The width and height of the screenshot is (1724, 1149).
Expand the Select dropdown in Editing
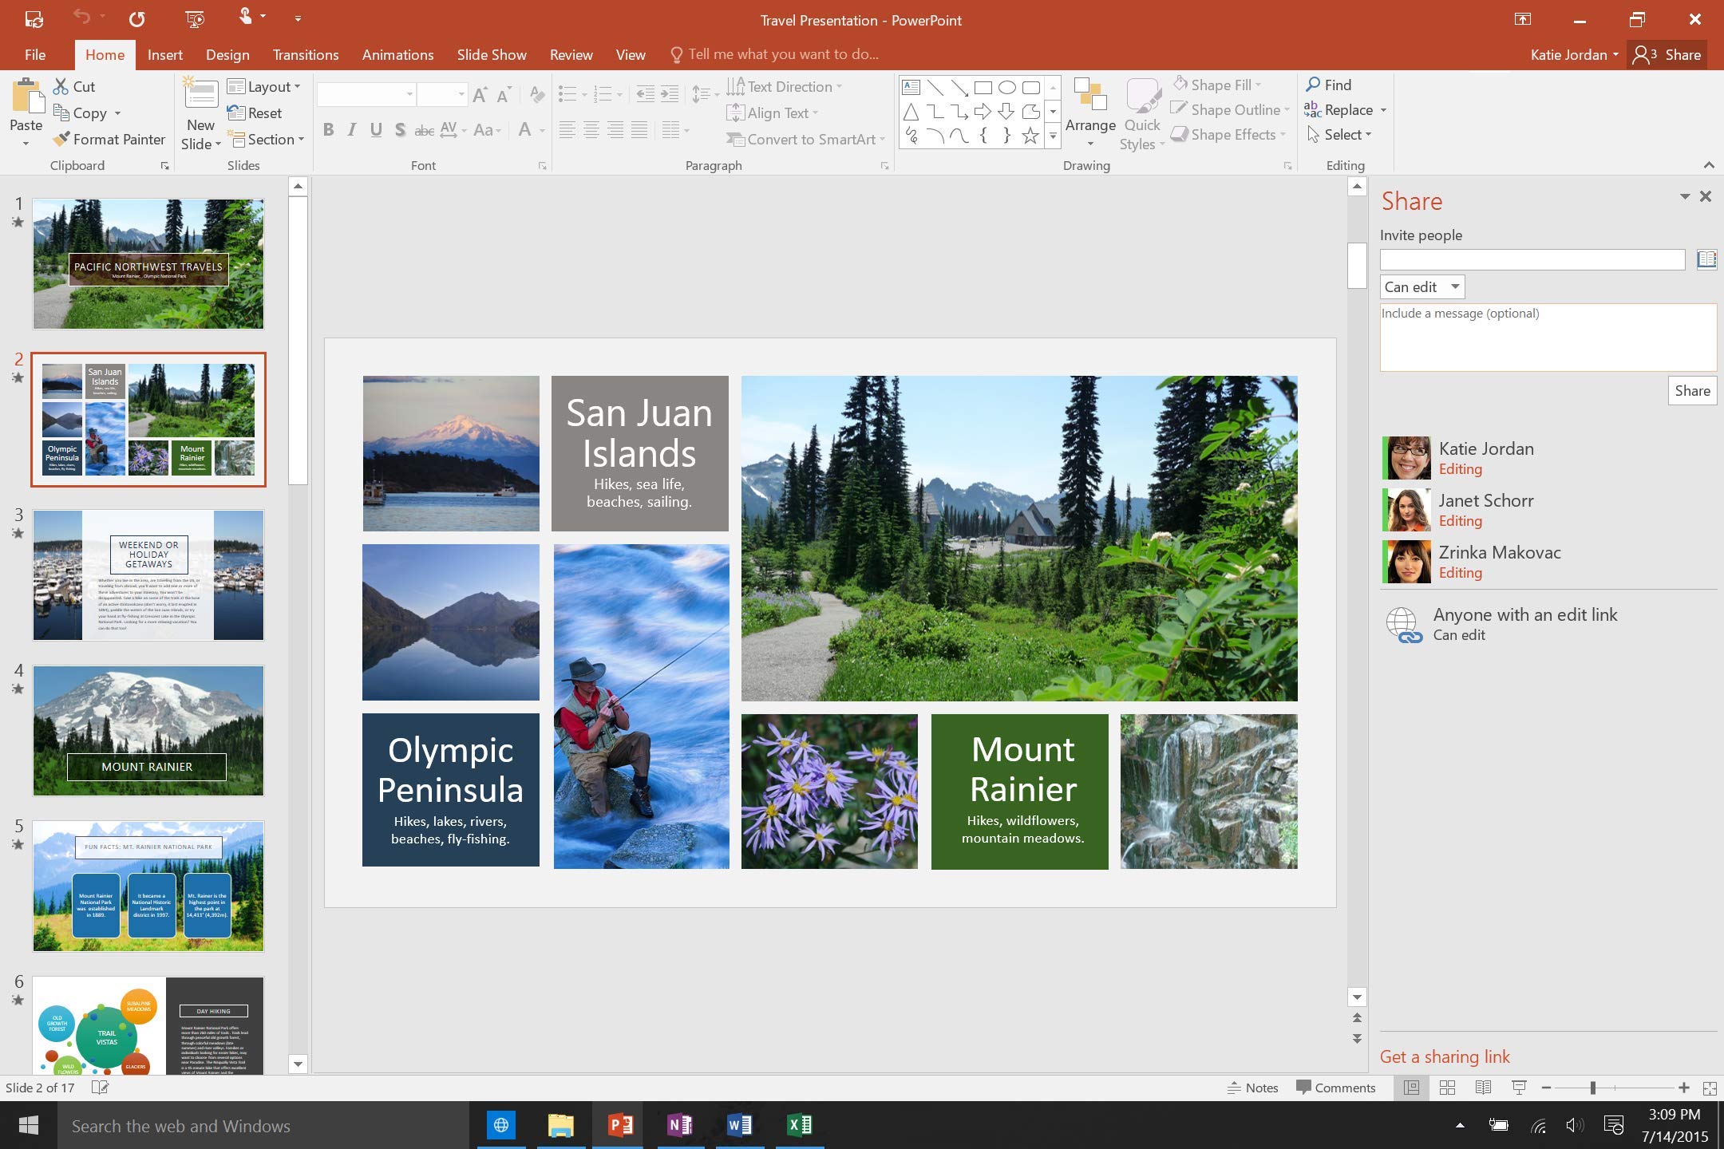click(x=1346, y=134)
